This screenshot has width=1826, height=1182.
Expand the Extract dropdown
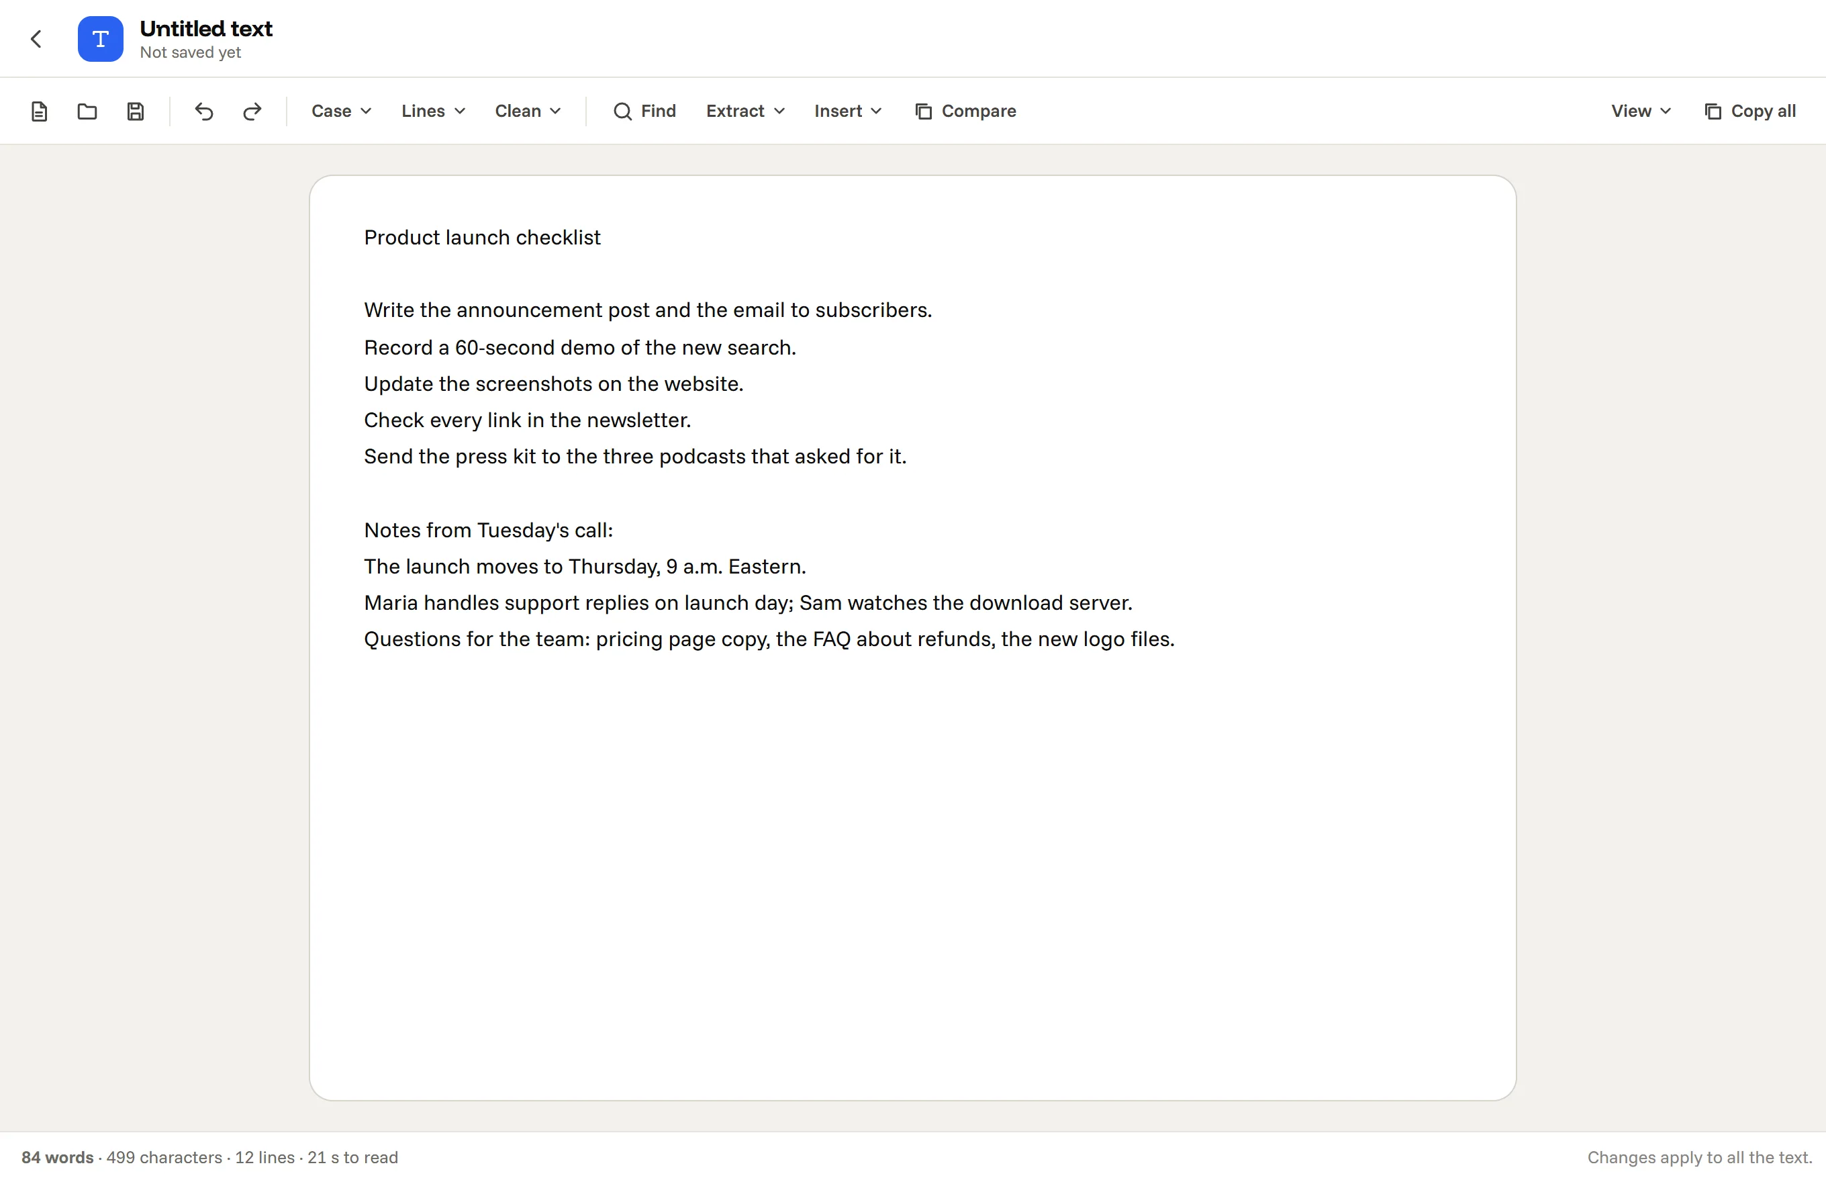tap(745, 111)
